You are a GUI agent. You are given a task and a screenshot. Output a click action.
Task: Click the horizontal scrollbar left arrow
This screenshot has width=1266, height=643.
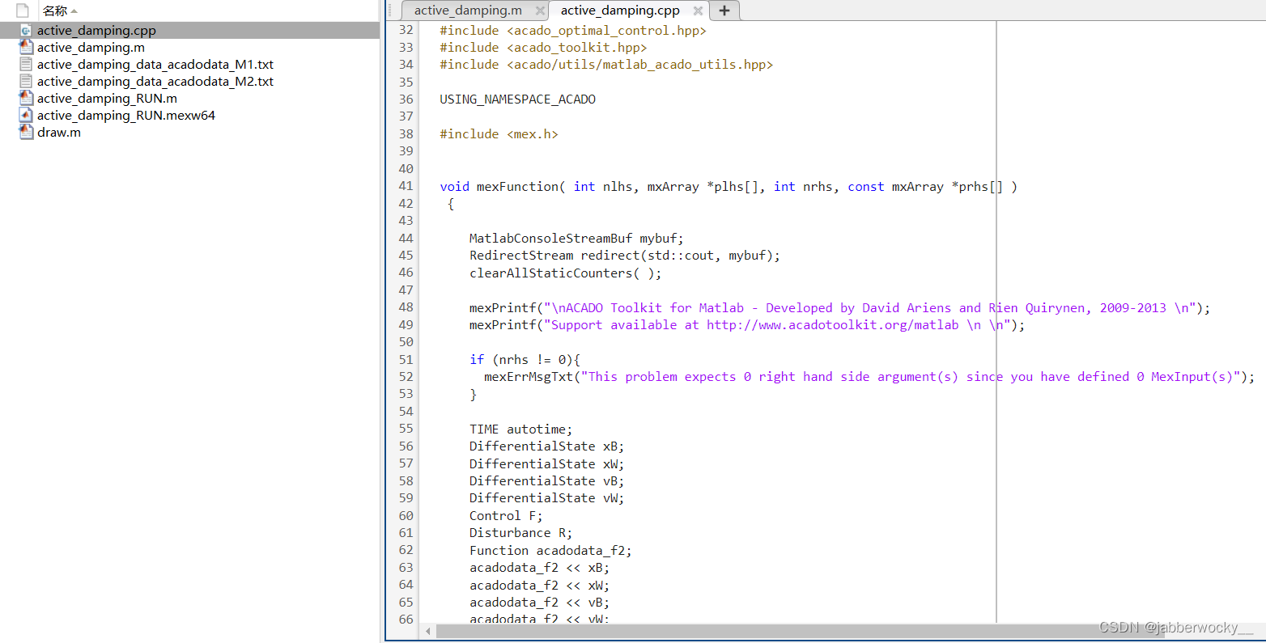(428, 631)
